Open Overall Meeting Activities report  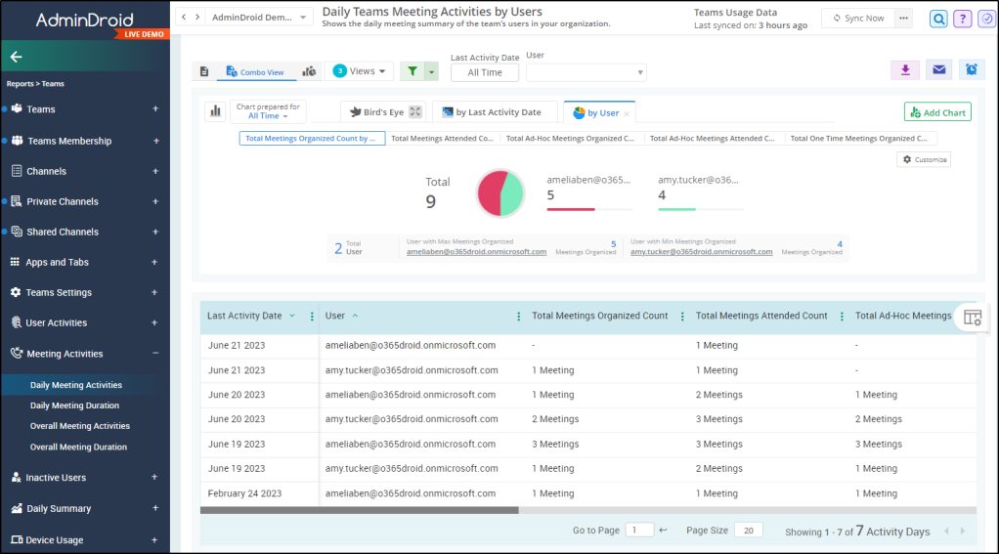(x=79, y=426)
